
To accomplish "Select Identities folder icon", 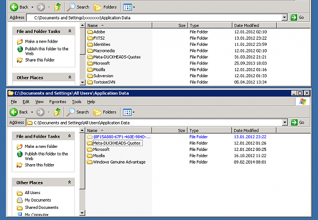I will tap(90, 44).
